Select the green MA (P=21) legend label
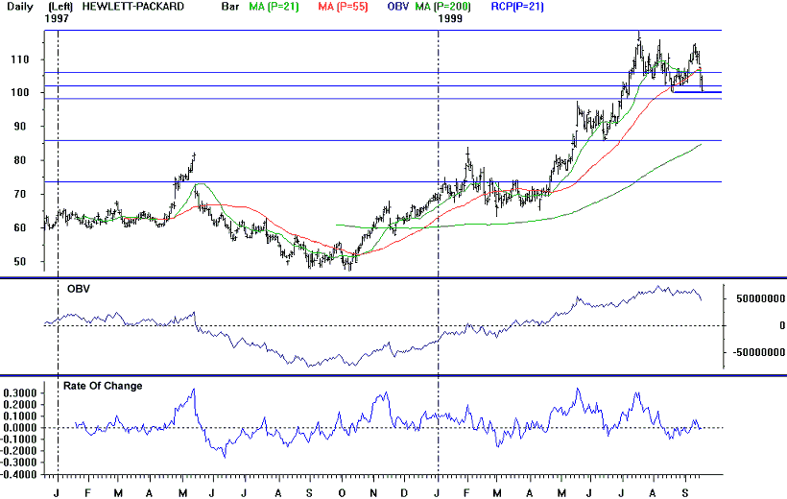The image size is (787, 499). coord(274,7)
